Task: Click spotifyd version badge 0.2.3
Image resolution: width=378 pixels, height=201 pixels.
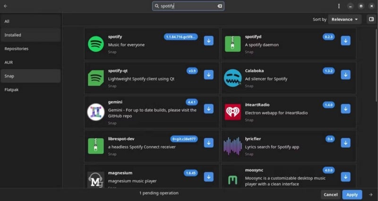Action: (x=328, y=37)
